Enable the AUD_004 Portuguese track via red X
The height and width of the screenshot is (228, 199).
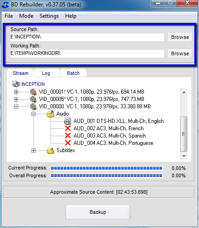pos(68,143)
